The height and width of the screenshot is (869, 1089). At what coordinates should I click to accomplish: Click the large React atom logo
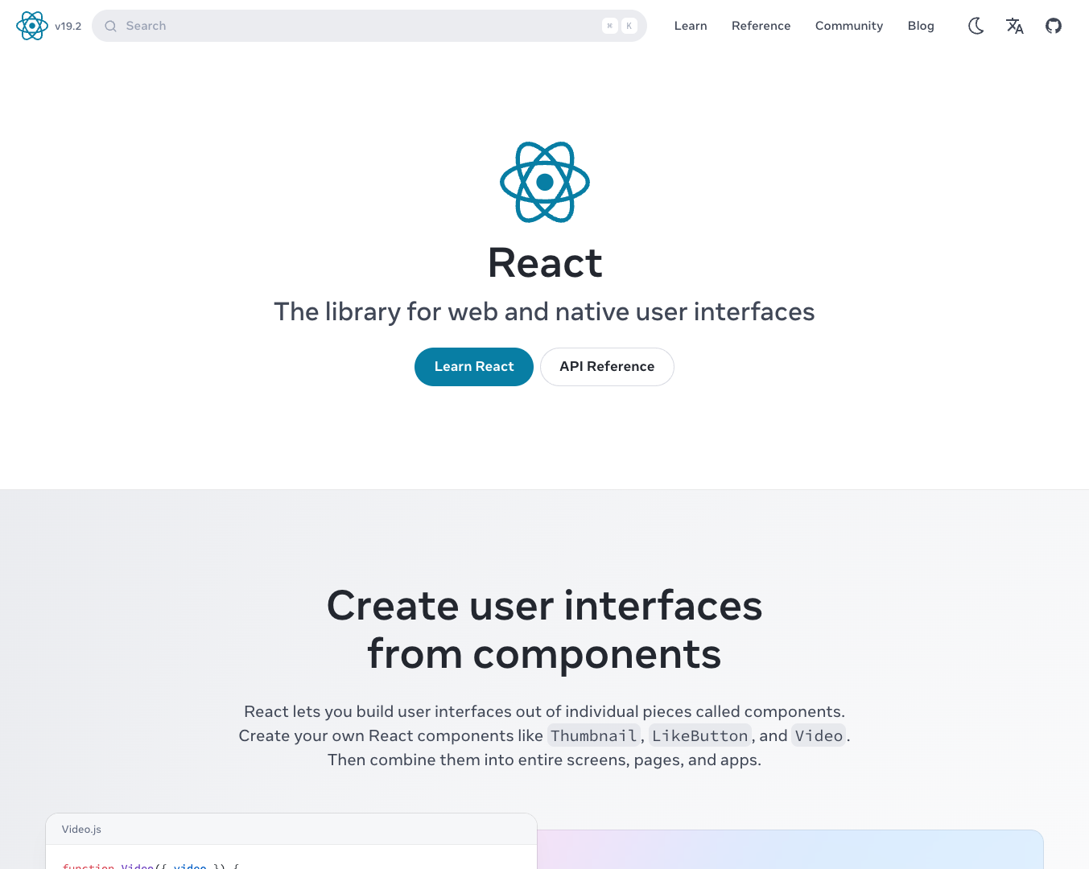pyautogui.click(x=545, y=182)
